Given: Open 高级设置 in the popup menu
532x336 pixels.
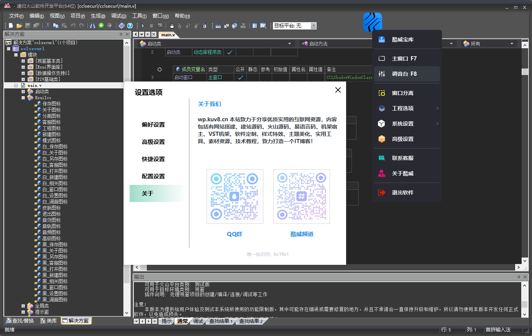Looking at the screenshot, I should [407, 139].
